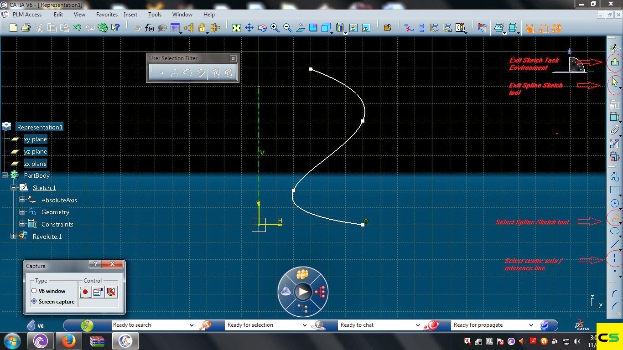Select the Spline sketch tool
Screen dimensions: 623x350
tap(615, 218)
